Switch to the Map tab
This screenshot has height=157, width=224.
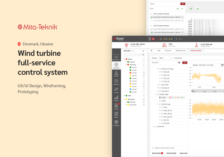pos(159,51)
